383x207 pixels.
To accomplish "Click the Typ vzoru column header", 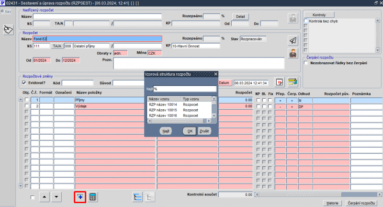I will tap(196, 99).
